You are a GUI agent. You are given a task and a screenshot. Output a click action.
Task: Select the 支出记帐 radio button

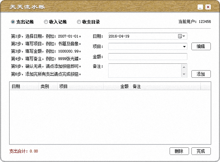tap(13, 22)
